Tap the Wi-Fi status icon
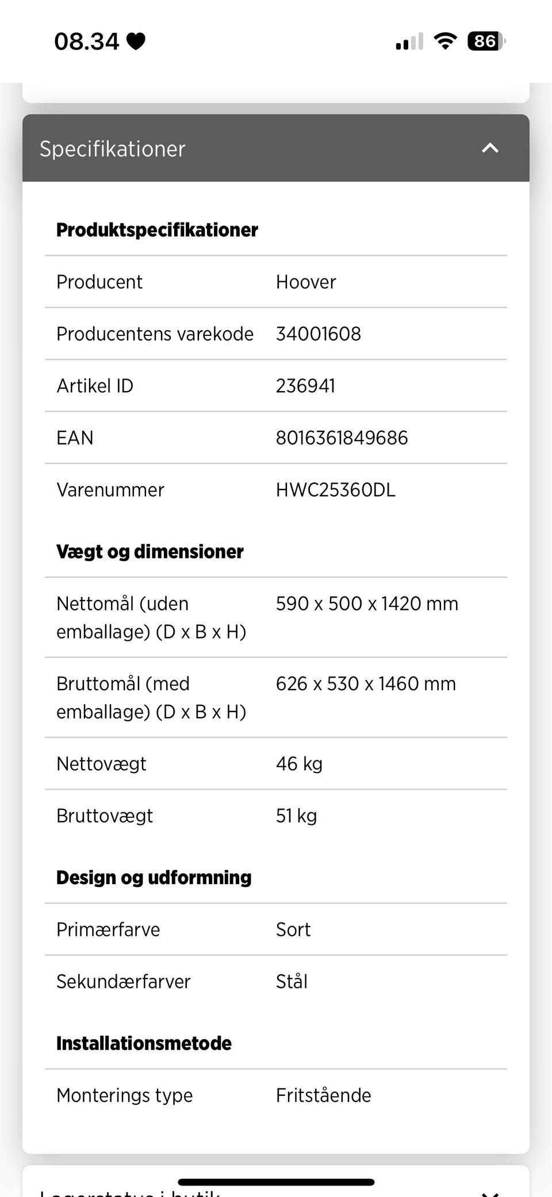This screenshot has width=552, height=1197. pyautogui.click(x=445, y=41)
